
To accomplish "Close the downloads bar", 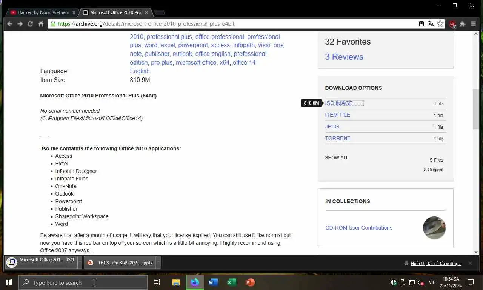I will (470, 263).
